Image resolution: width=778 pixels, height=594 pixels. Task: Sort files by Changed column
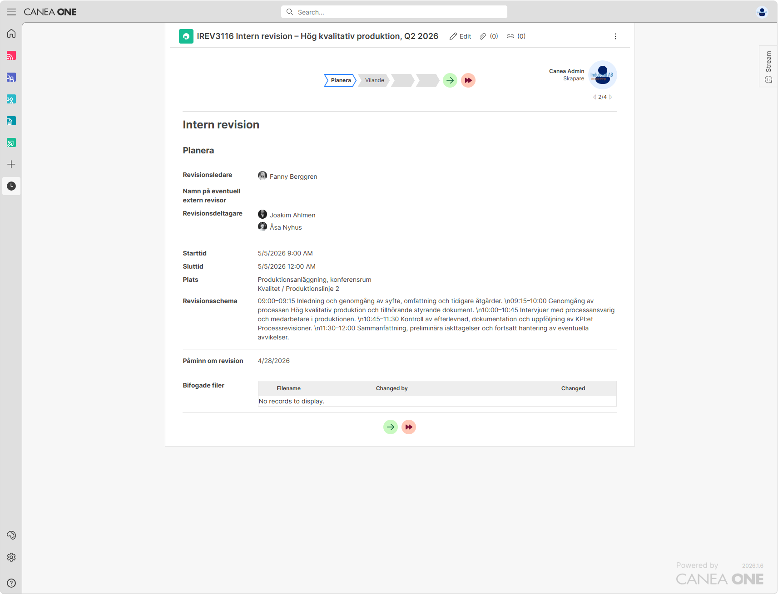click(573, 388)
